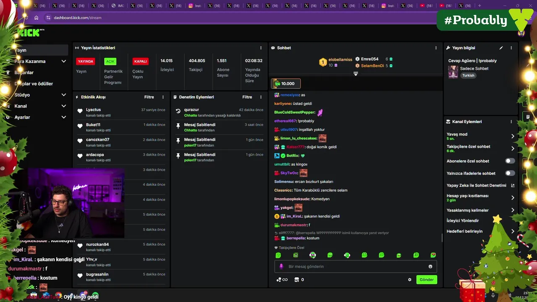The width and height of the screenshot is (537, 302).
Task: Switch to the first YouTube browser tab
Action: [x=426, y=6]
